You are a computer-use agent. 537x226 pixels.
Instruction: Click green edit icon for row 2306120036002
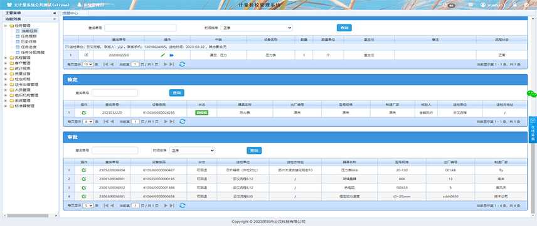click(84, 188)
